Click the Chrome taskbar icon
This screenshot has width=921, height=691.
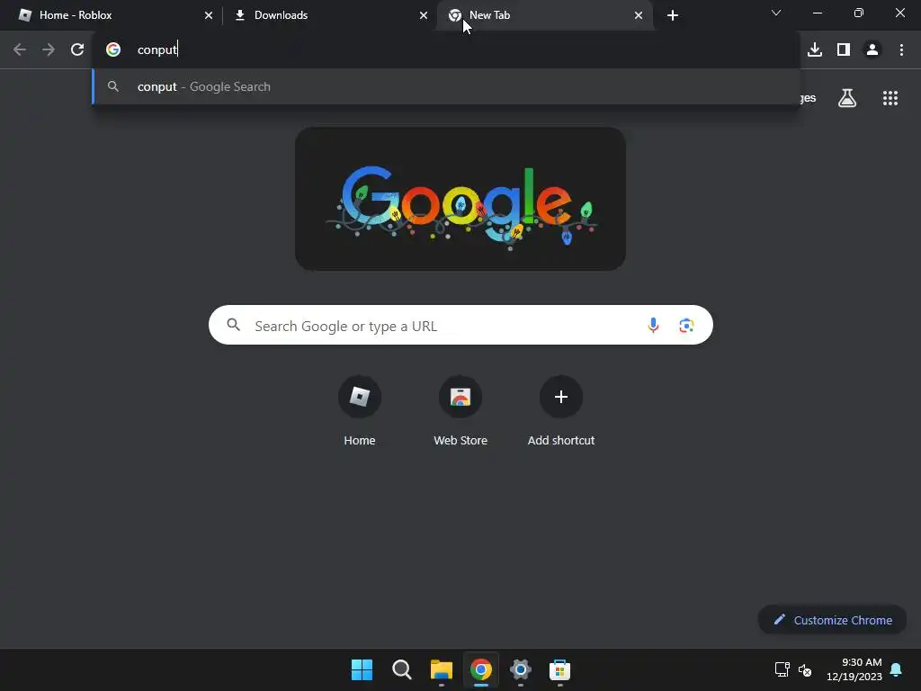(481, 669)
